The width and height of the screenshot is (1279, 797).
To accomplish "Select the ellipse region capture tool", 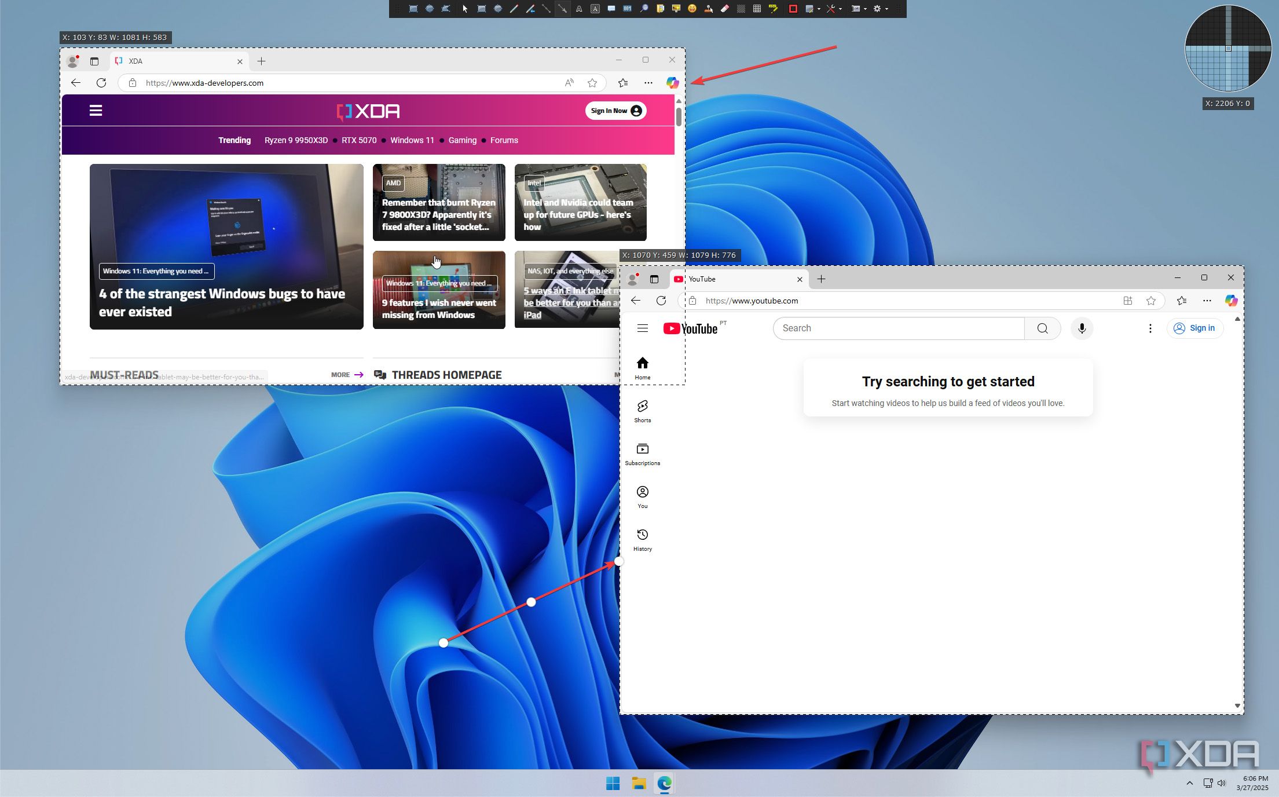I will click(x=430, y=9).
